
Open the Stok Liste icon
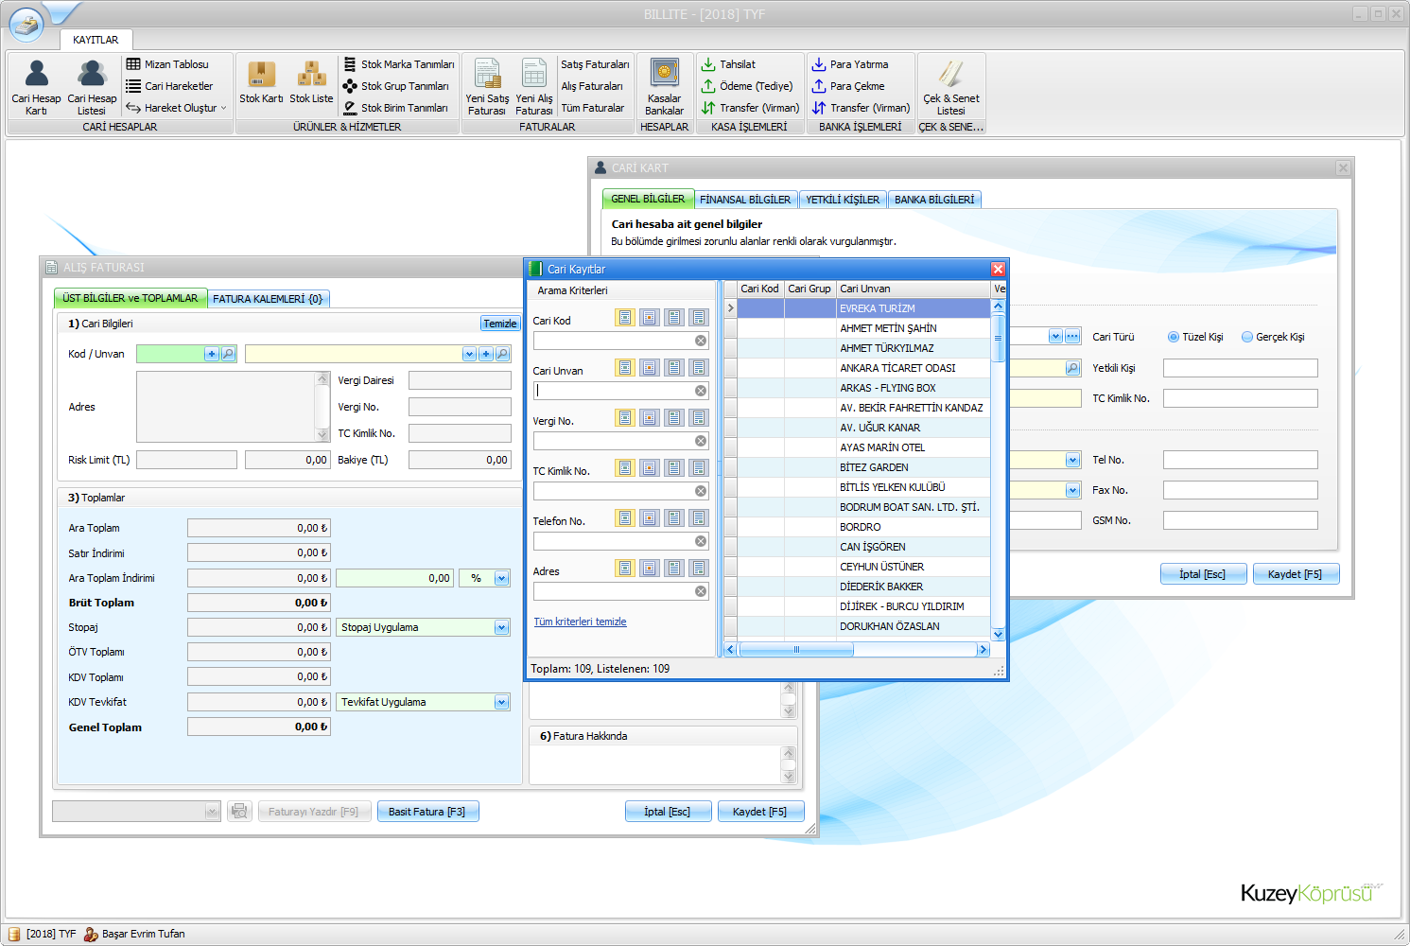point(311,82)
